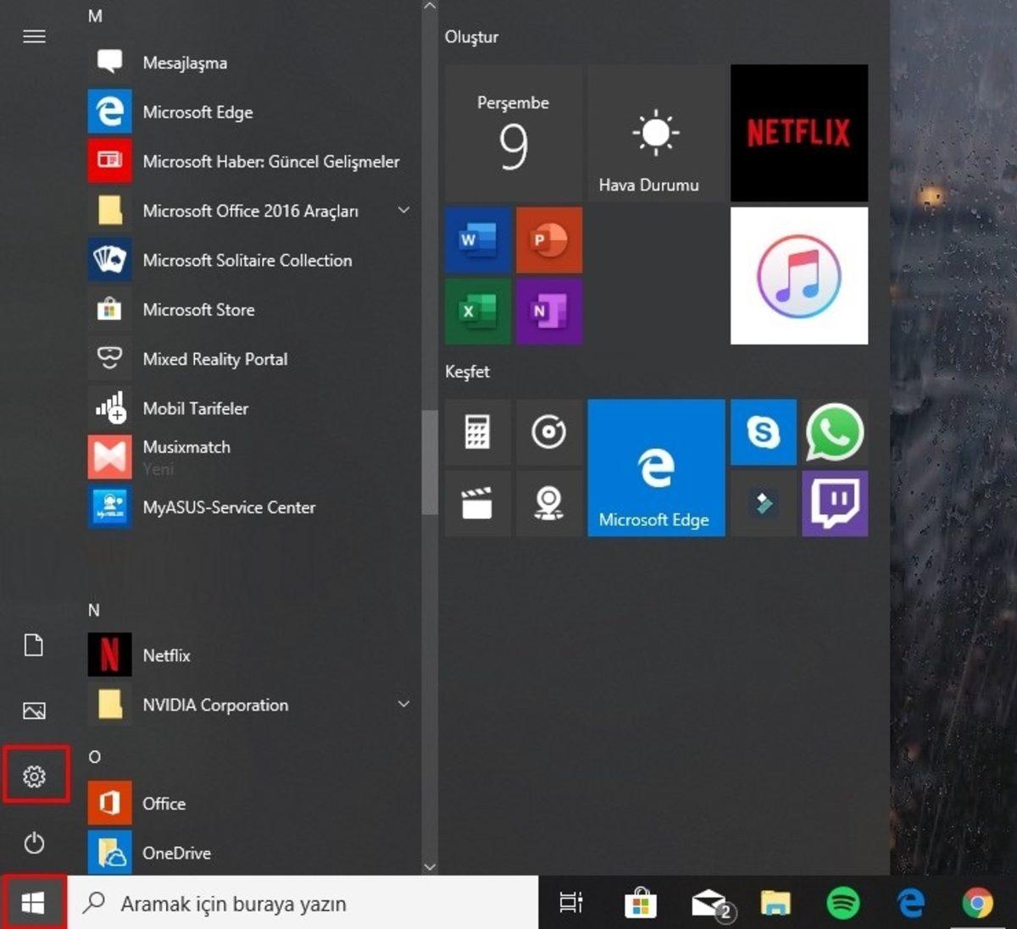Screen dimensions: 1017x929
Task: Open the Documents shortcut icon
Action: 35,645
